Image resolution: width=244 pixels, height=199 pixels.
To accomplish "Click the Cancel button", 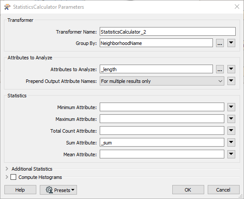I will point(223,190).
